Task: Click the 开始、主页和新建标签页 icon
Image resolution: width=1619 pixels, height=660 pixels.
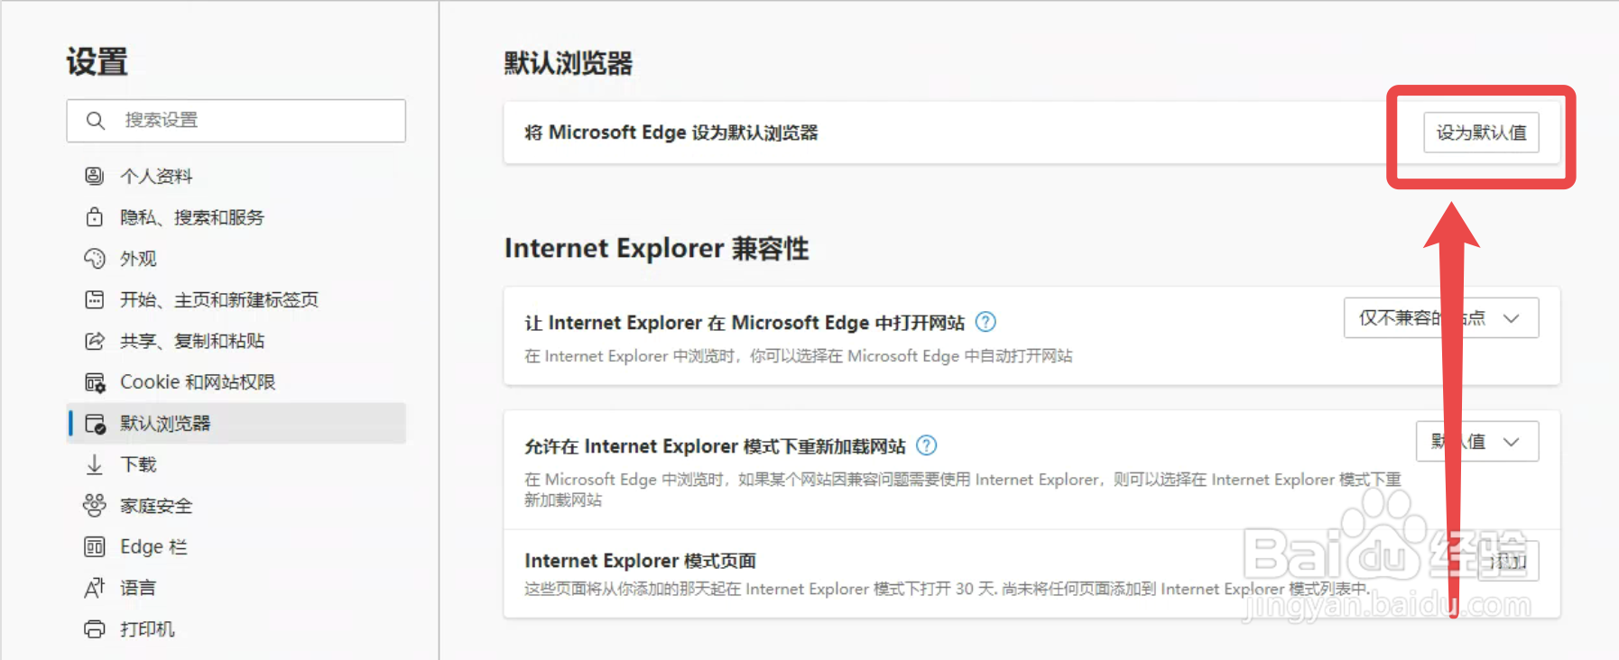Action: tap(95, 299)
